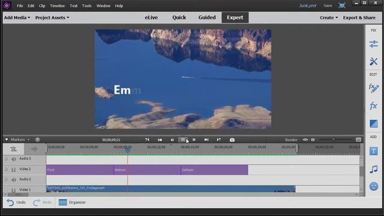Screen dimensions: 384x216
Task: Step forward one frame
Action: [194, 140]
